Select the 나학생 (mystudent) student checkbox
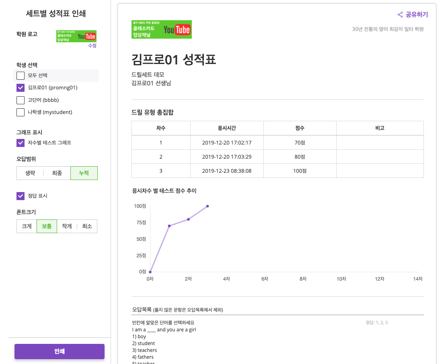Image resolution: width=446 pixels, height=364 pixels. (x=21, y=112)
